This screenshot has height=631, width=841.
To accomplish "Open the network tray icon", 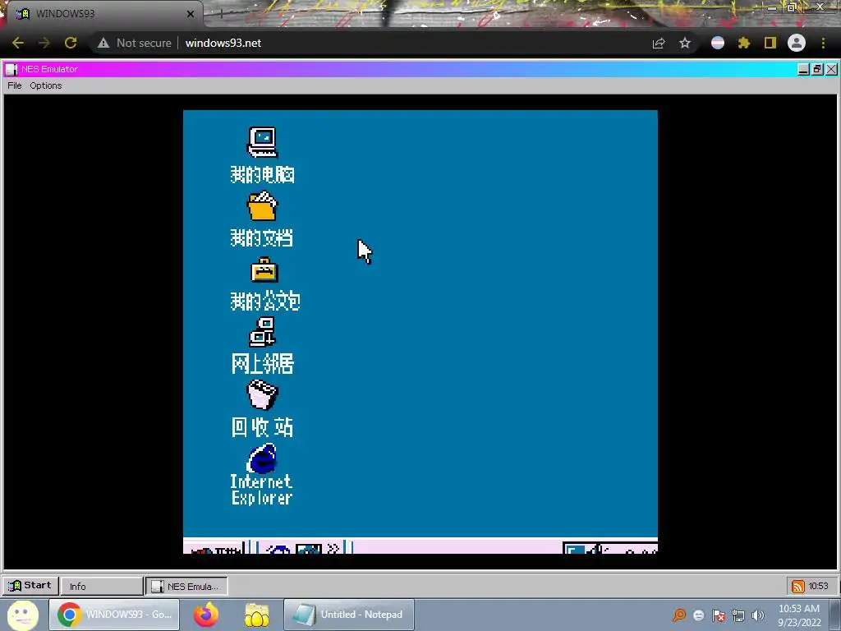I will (x=738, y=615).
